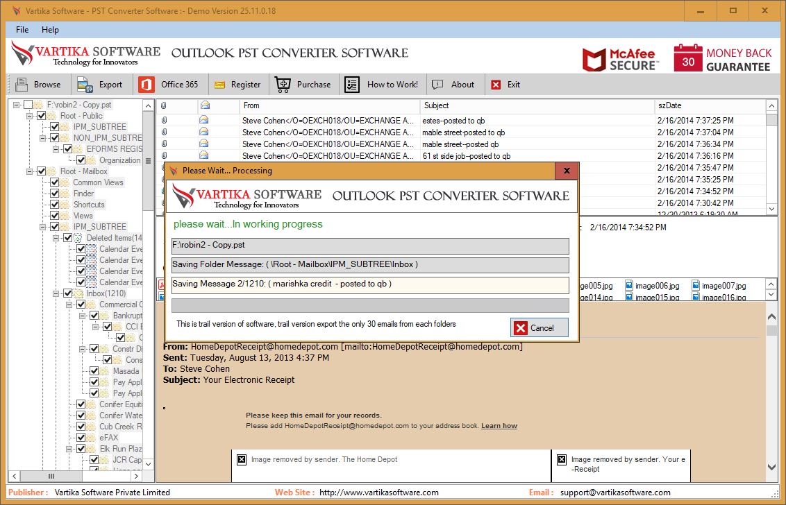Open the File menu
The height and width of the screenshot is (505, 786).
click(x=22, y=30)
